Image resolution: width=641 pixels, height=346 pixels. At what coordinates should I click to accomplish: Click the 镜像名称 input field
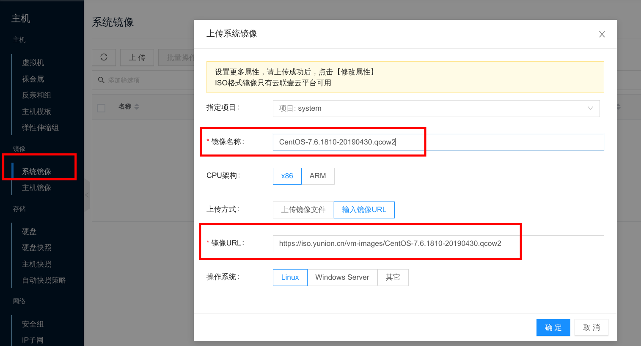438,142
